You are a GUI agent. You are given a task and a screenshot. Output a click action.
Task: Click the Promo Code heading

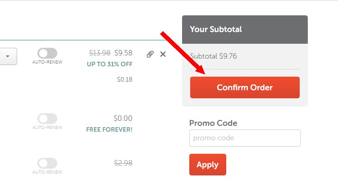click(213, 123)
